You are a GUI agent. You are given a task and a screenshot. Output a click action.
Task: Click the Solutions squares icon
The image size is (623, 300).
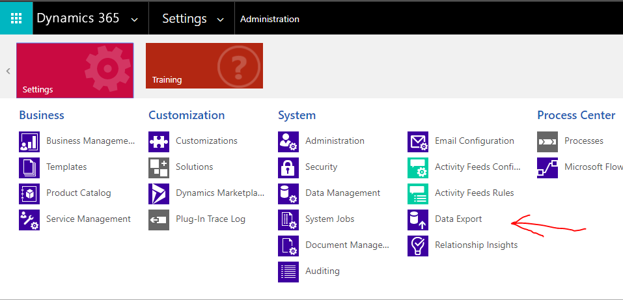159,168
